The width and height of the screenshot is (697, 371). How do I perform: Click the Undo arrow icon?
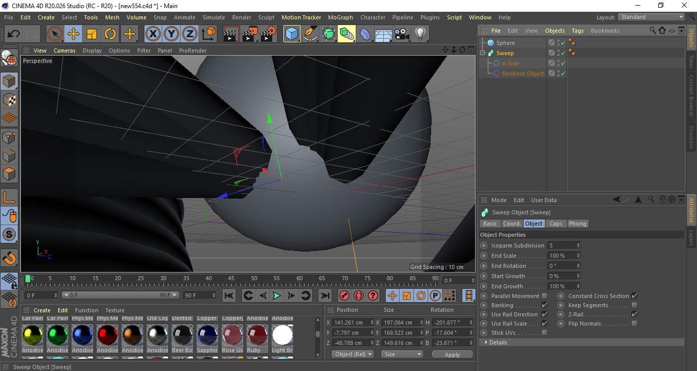coord(13,34)
